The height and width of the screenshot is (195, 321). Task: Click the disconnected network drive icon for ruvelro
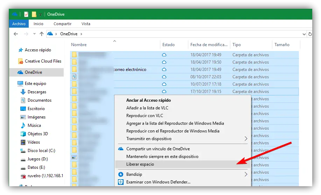click(x=23, y=176)
